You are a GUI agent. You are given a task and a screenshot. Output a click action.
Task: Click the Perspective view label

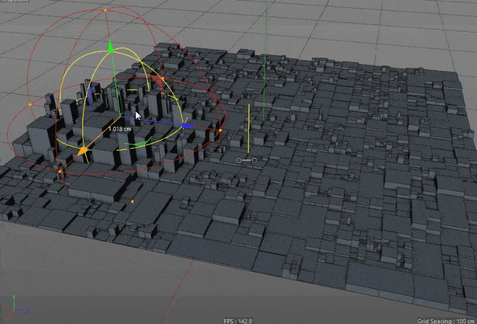pos(12,2)
